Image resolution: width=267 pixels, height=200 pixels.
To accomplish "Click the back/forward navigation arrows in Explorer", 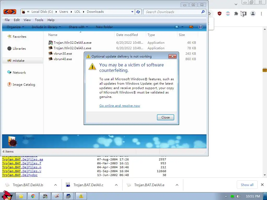I will [x=10, y=12].
